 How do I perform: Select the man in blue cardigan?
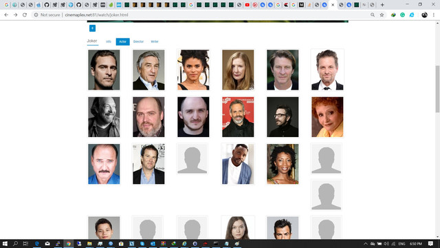(238, 164)
